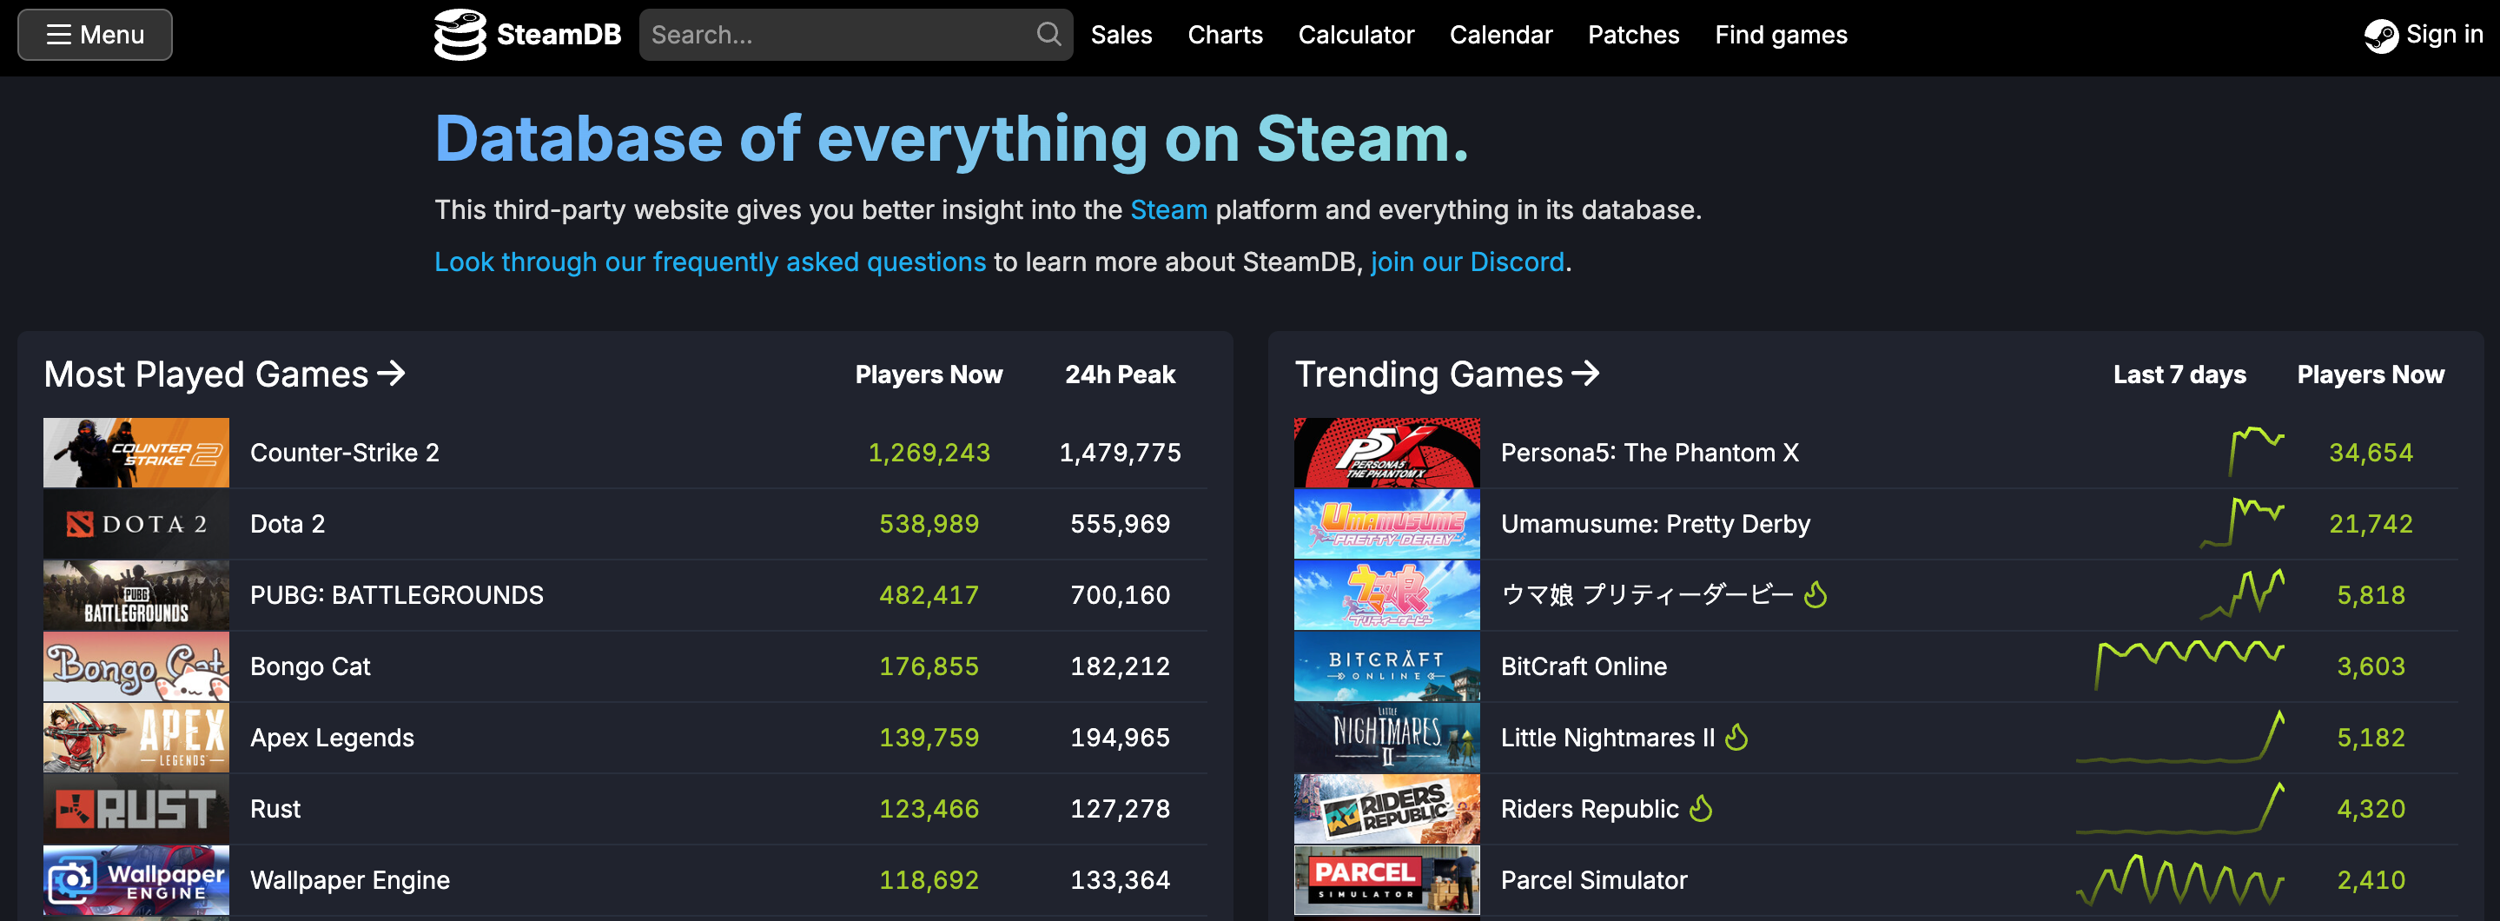Open the Dota 2 game name

(288, 524)
